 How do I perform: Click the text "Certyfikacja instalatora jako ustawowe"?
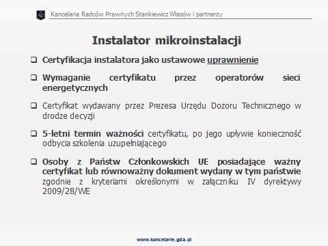click(124, 60)
